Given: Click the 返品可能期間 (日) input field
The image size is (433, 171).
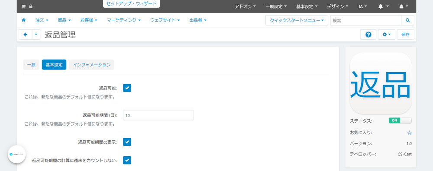Looking at the screenshot, I should pyautogui.click(x=158, y=115).
